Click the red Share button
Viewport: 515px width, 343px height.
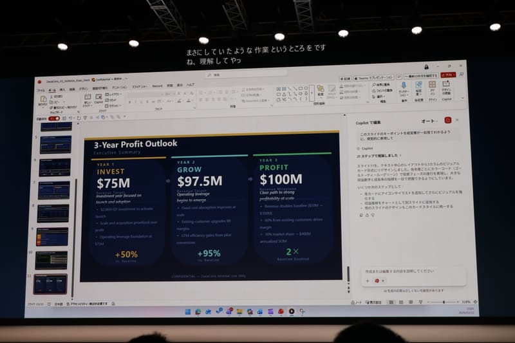[x=448, y=75]
